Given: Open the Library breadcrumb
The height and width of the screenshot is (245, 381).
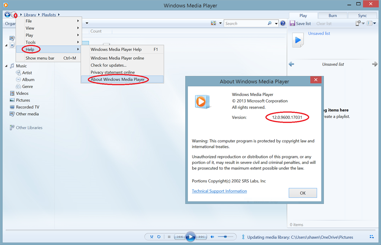Looking at the screenshot, I should [x=30, y=15].
